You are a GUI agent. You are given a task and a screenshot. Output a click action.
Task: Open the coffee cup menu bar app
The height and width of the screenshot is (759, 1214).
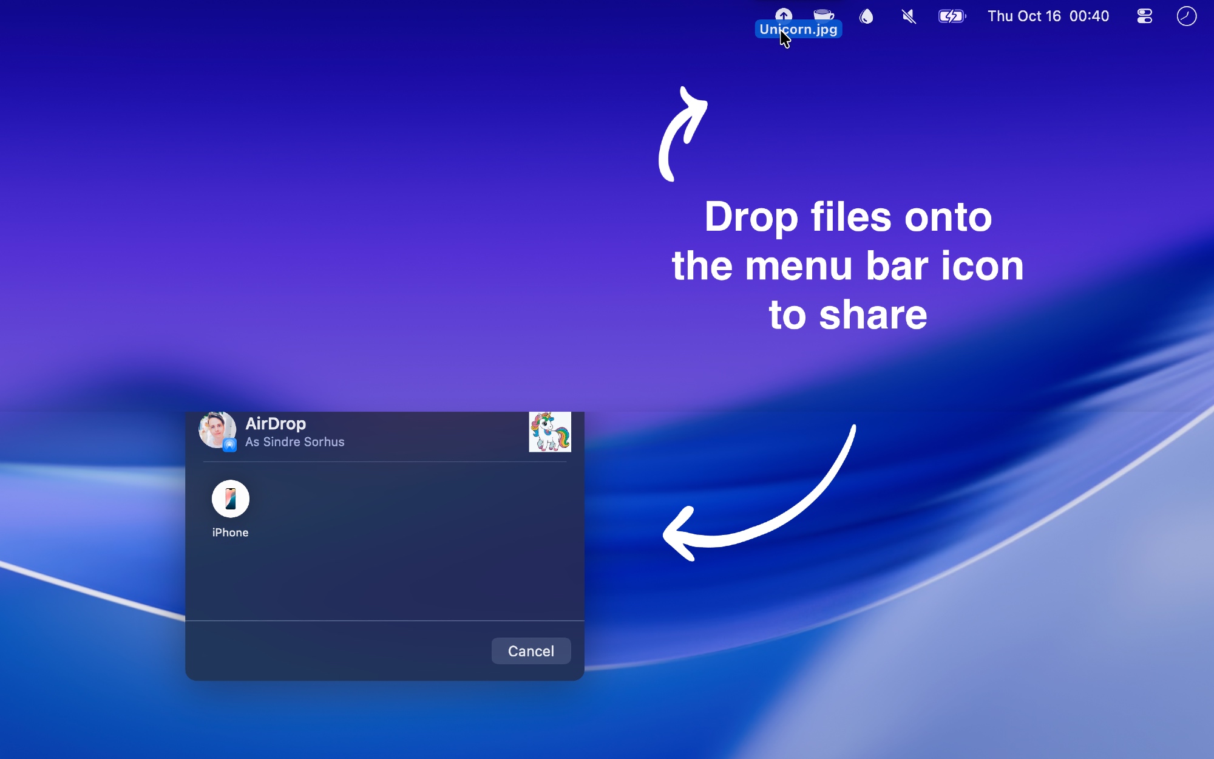pos(824,15)
